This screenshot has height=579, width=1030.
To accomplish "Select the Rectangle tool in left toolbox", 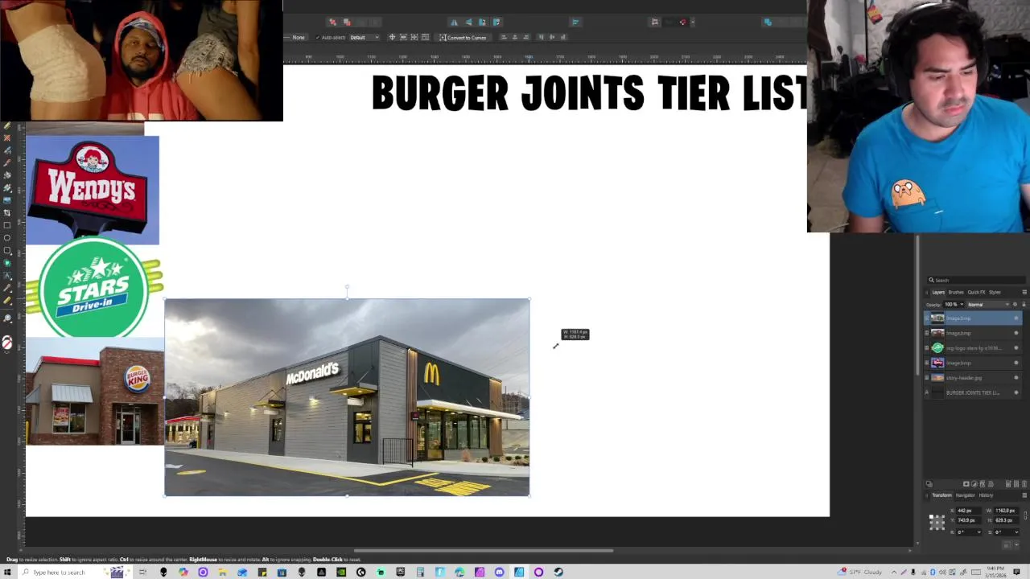I will coord(7,225).
